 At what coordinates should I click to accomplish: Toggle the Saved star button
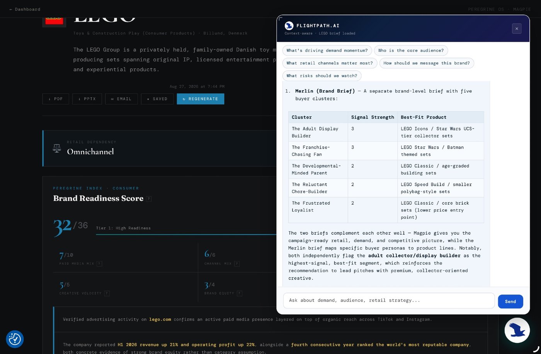(157, 99)
